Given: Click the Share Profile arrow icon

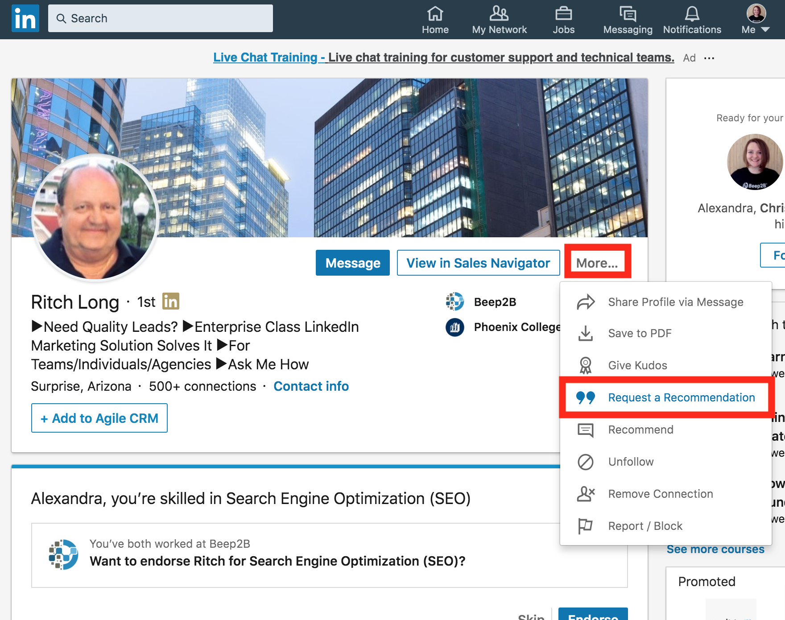Looking at the screenshot, I should [586, 302].
